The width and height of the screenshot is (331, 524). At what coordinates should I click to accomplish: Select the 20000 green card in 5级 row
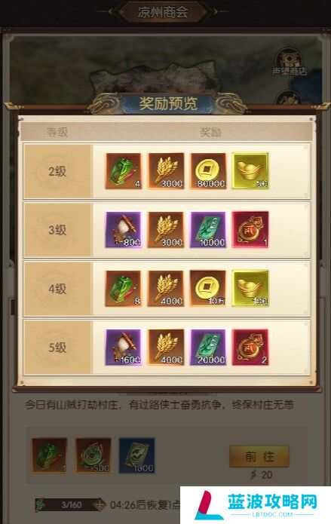(x=208, y=348)
